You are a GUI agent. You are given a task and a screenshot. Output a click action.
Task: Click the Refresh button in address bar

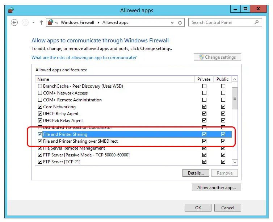180,22
